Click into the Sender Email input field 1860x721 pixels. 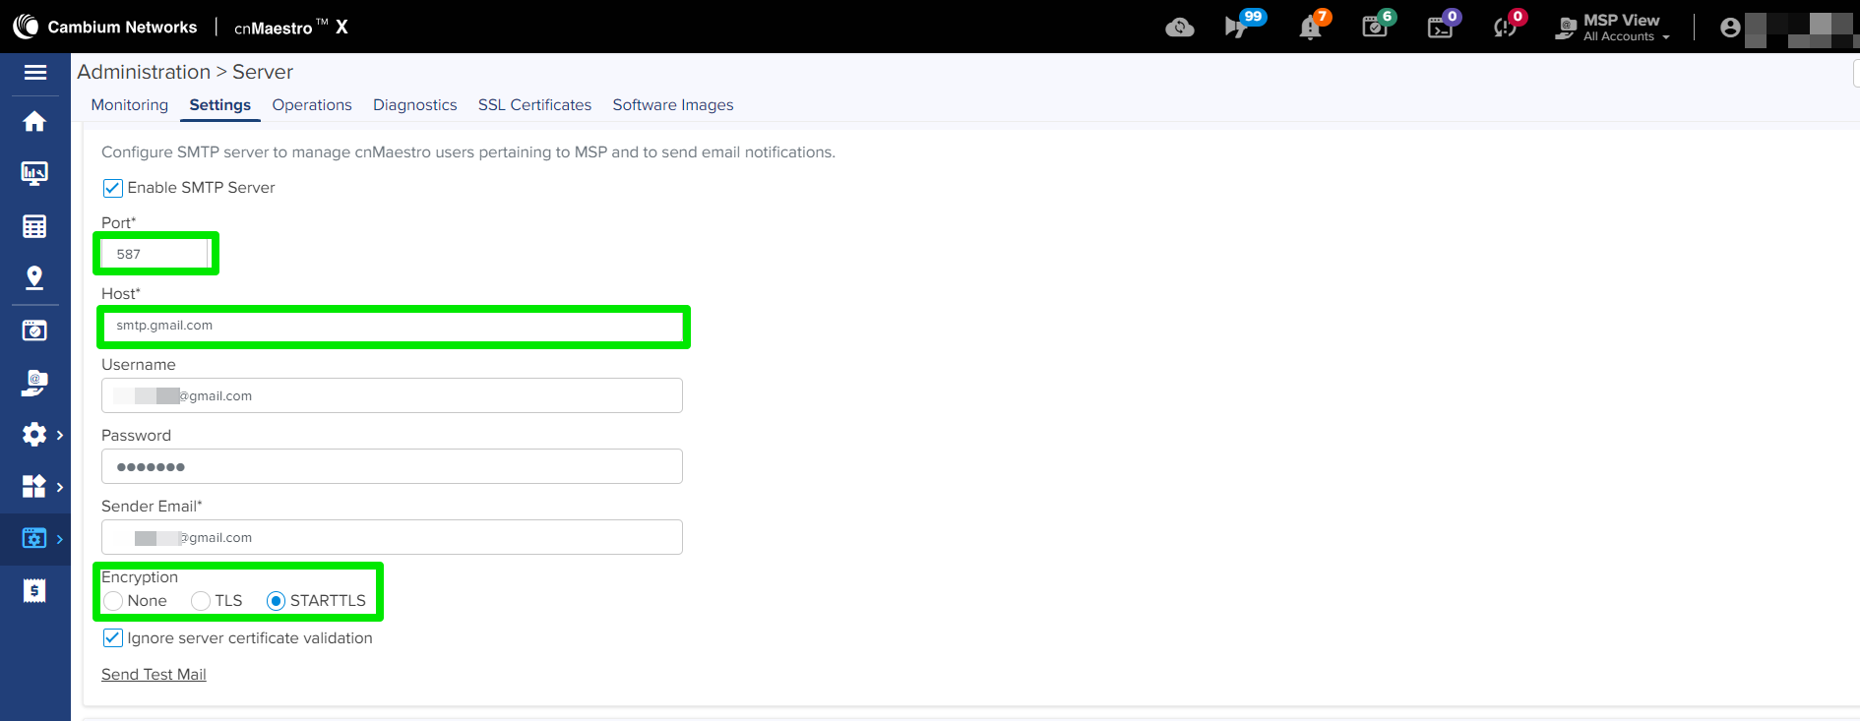pyautogui.click(x=392, y=537)
